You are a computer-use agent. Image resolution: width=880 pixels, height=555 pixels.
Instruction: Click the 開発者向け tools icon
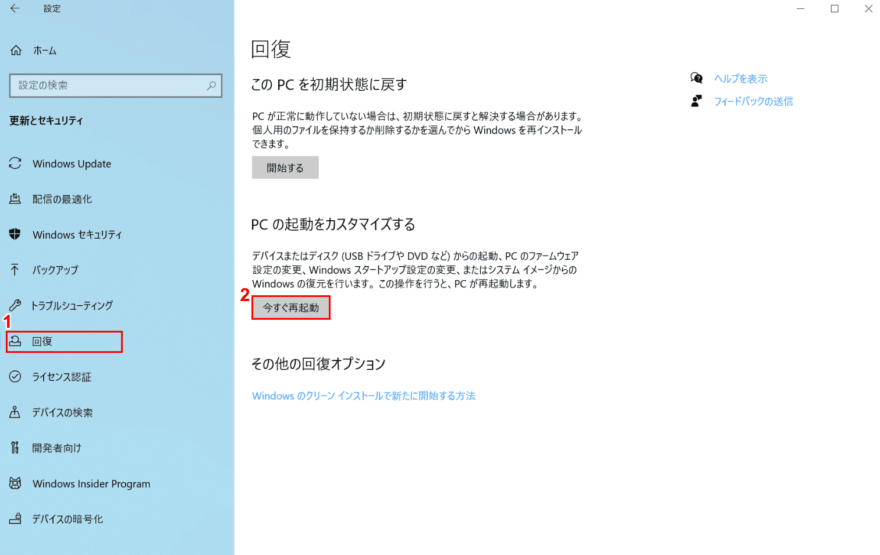[15, 448]
